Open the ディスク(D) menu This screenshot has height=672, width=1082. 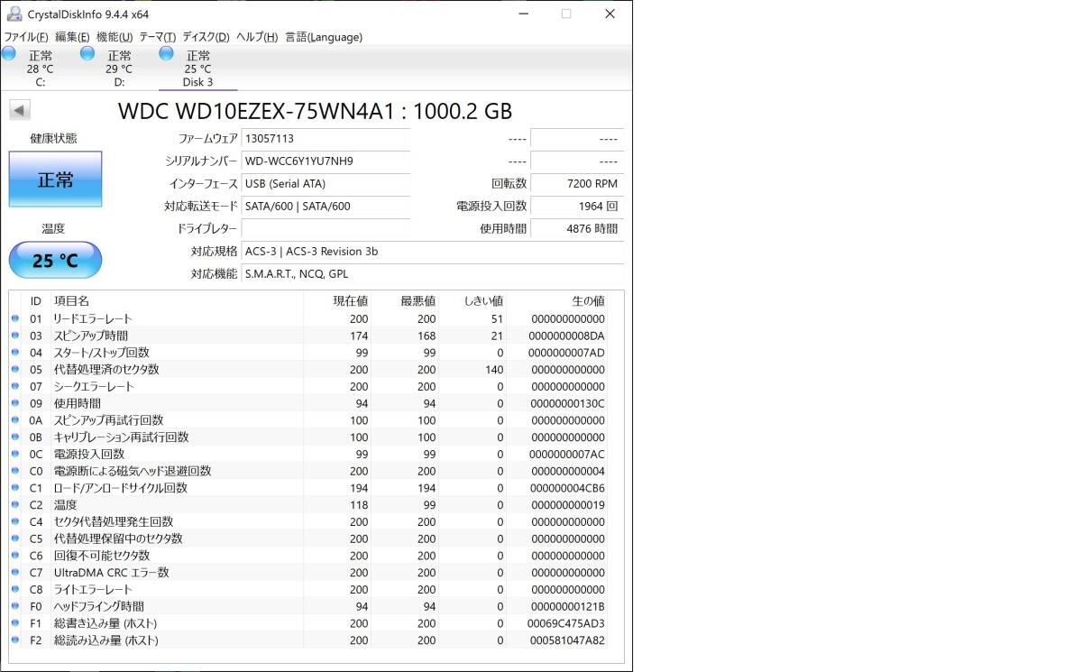tap(206, 37)
